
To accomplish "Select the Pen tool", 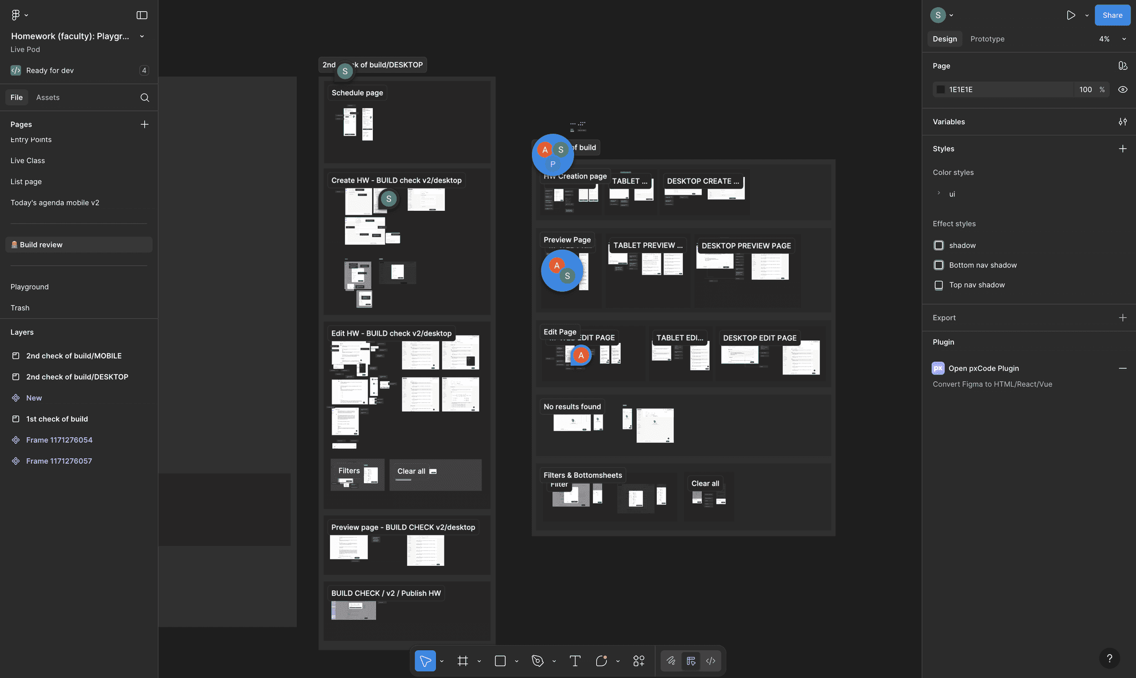I will point(537,661).
